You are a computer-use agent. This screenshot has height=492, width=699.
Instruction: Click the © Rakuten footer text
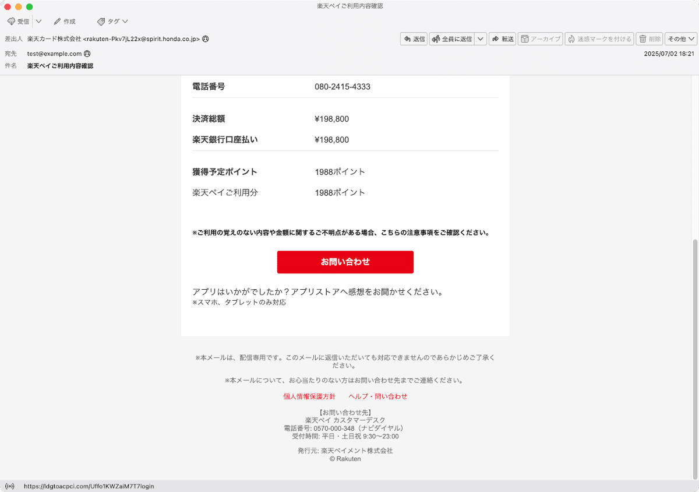(x=345, y=459)
